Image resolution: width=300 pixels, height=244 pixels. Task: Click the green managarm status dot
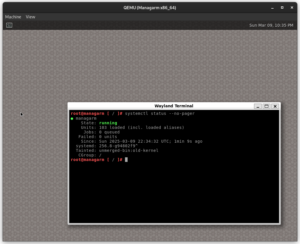coord(72,118)
